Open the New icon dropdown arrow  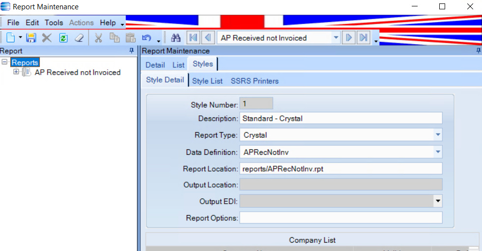pos(20,37)
